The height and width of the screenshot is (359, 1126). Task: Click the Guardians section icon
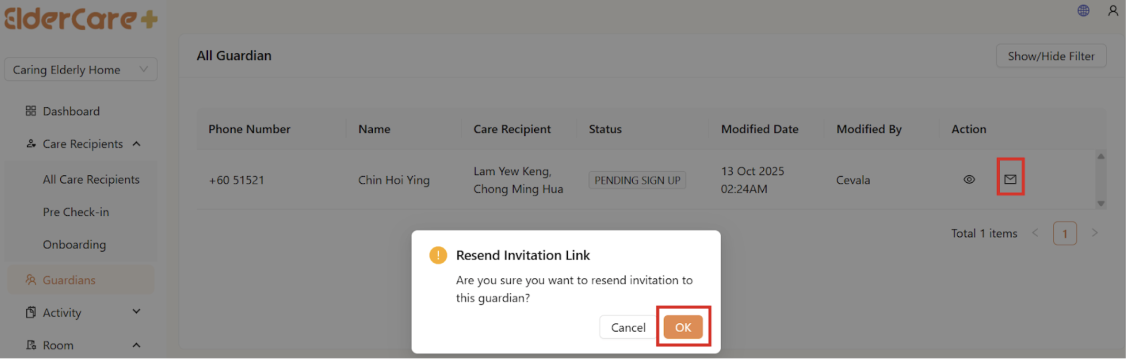tap(31, 280)
